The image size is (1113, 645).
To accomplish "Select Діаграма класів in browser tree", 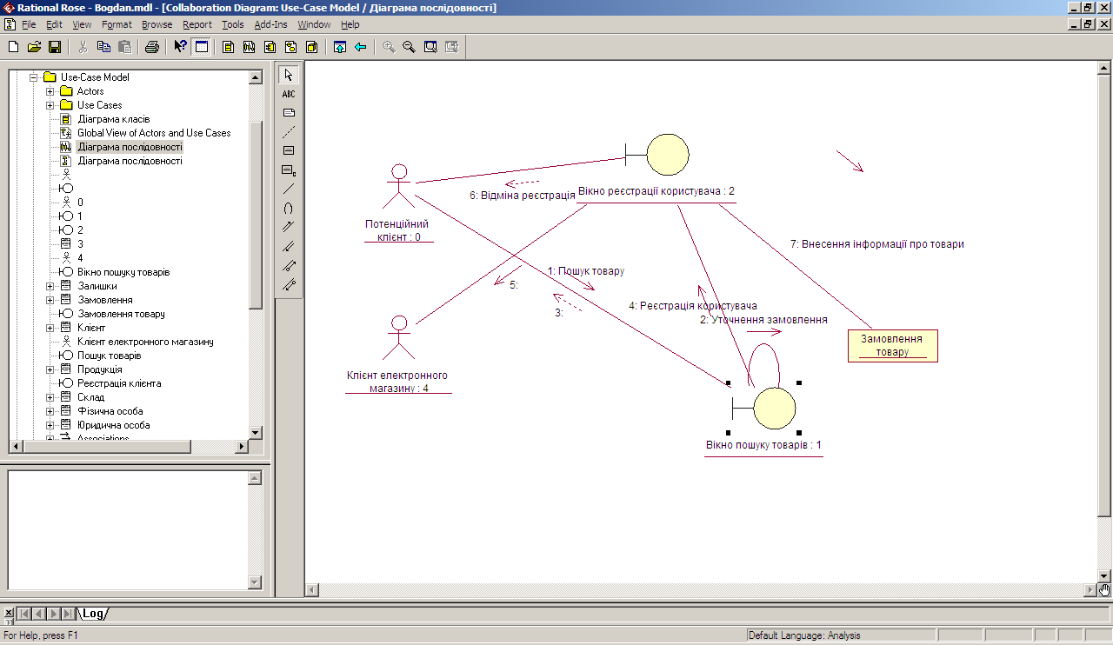I will point(113,119).
